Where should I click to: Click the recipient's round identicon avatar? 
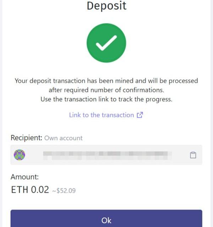[20, 155]
